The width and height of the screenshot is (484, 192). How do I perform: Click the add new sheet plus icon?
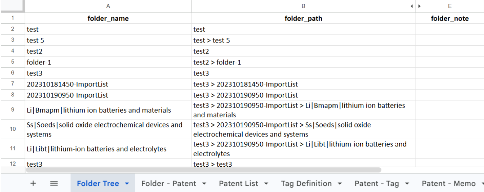33,184
